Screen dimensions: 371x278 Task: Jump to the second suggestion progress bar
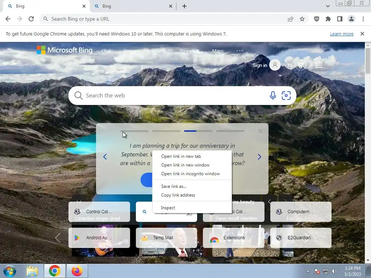click(166, 131)
